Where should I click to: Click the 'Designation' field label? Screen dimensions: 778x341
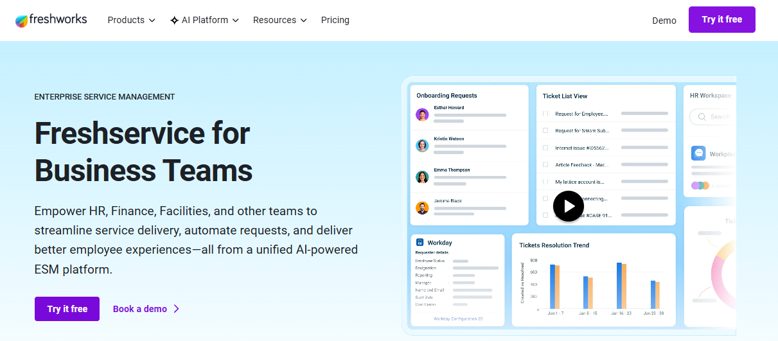click(x=426, y=268)
